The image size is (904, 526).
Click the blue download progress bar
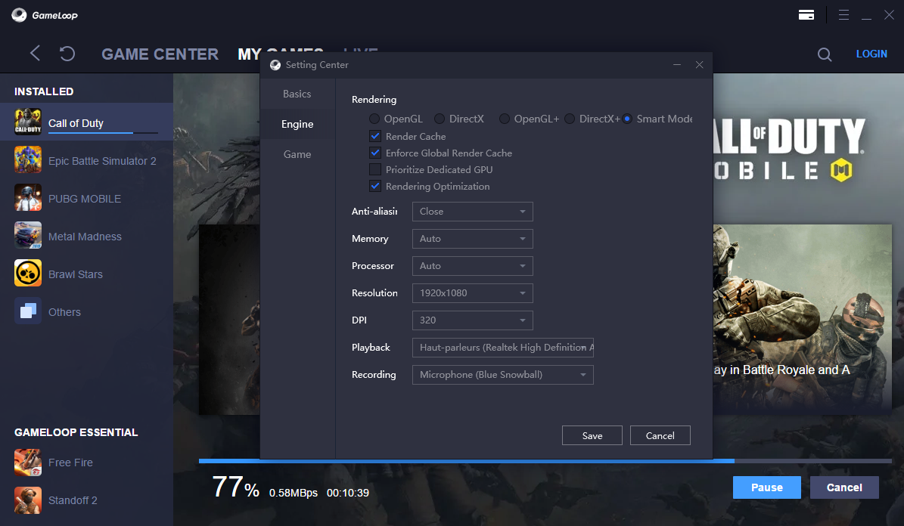(x=466, y=460)
